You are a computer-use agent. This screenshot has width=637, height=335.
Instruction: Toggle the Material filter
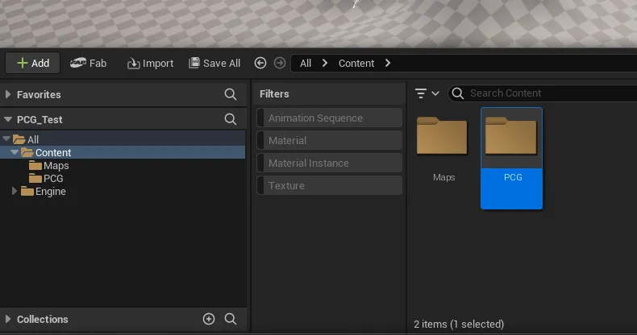pos(330,141)
